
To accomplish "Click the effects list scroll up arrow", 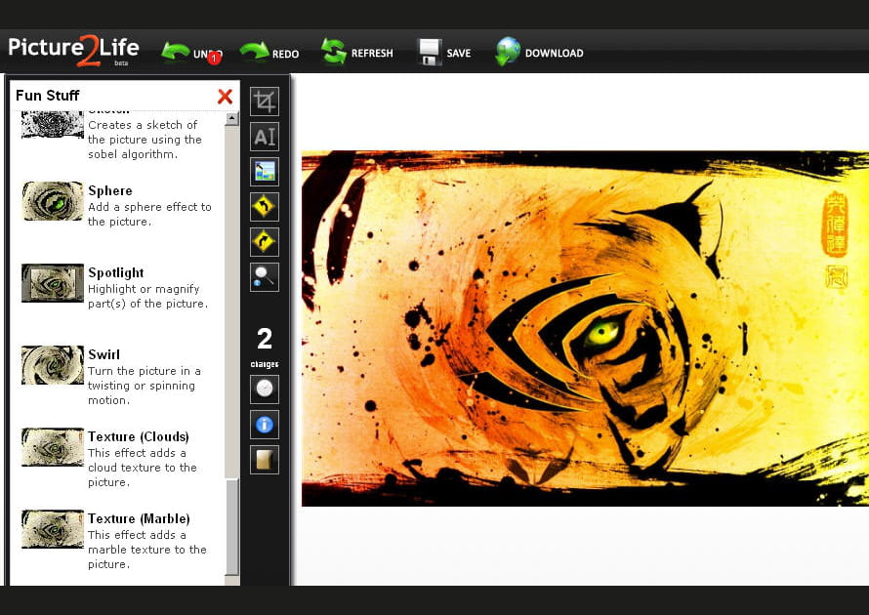I will 232,118.
